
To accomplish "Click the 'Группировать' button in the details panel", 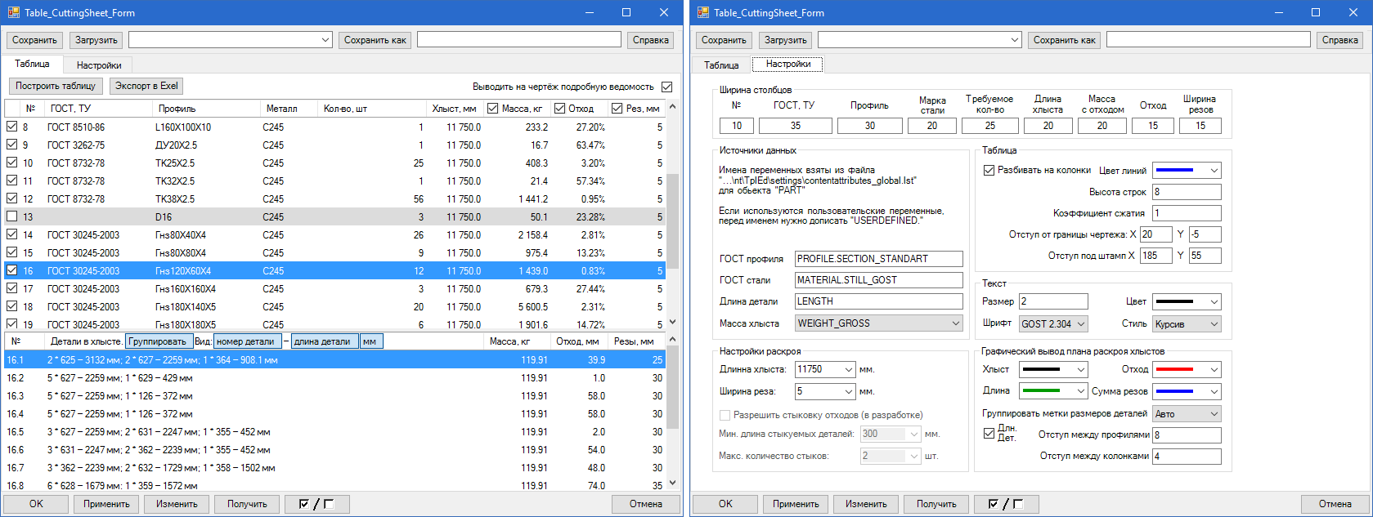I will click(158, 341).
